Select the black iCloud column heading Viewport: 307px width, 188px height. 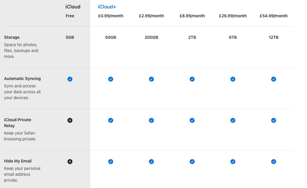[x=73, y=7]
